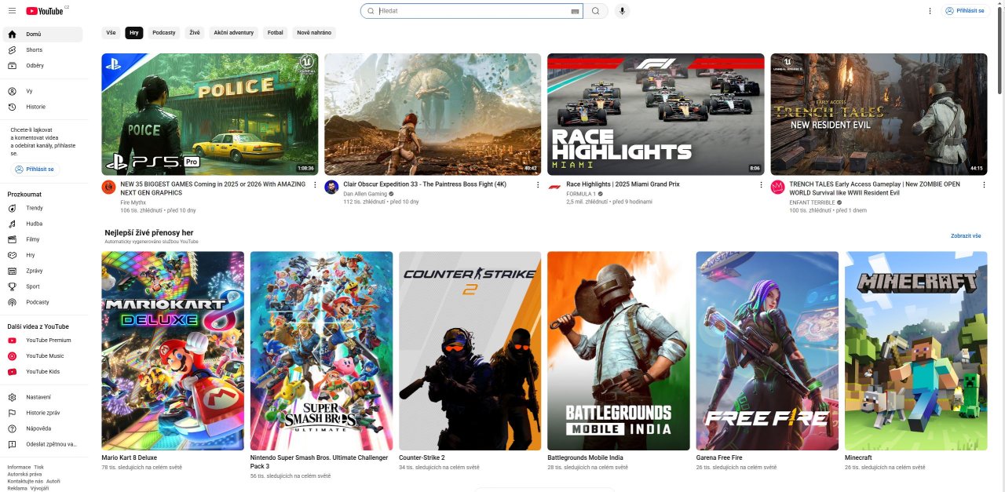Open the on-screen keyboard icon in search
This screenshot has height=492, width=1005.
tap(575, 11)
